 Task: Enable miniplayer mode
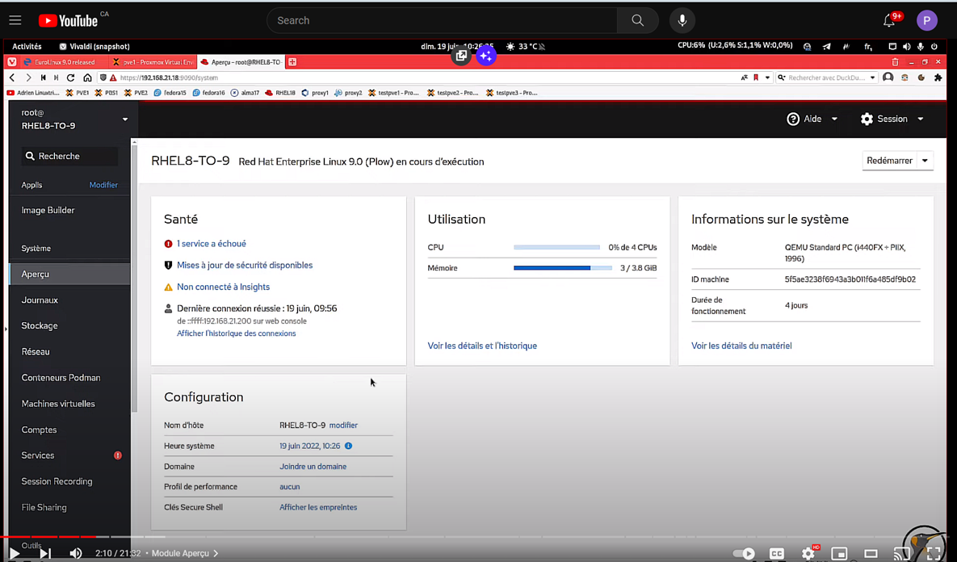point(839,553)
